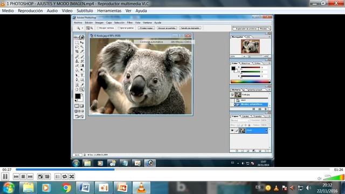Viewport: 345px width, 194px height.
Task: Switch to the Navegador tab
Action: [x=237, y=37]
